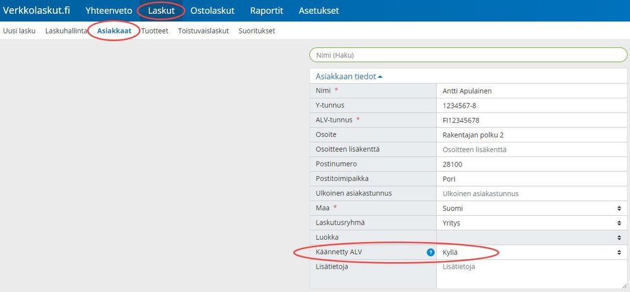Switch to the Tuotteet tab
Image resolution: width=630 pixels, height=292 pixels.
[x=155, y=30]
